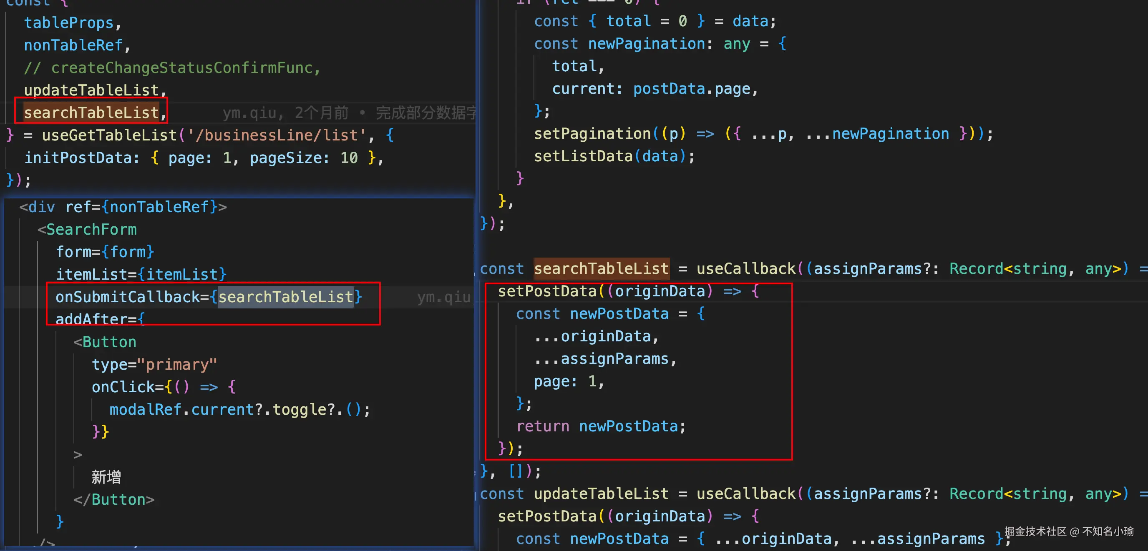Click const updateTableList declaration on right
The height and width of the screenshot is (551, 1148).
coord(601,493)
